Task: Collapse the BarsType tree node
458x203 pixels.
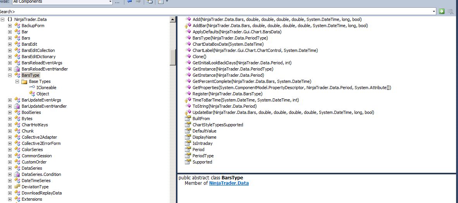Action: click(x=10, y=76)
